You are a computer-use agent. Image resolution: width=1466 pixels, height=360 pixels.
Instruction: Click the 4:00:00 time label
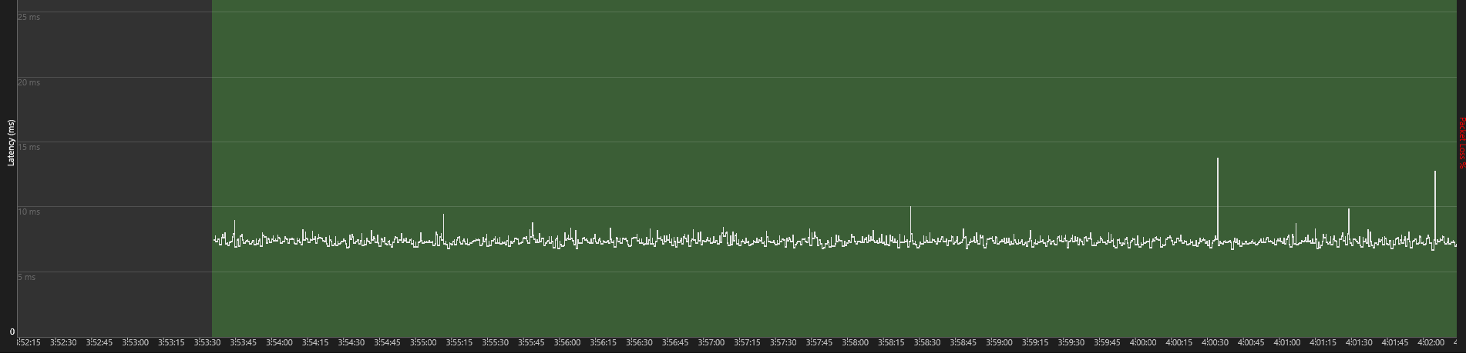pyautogui.click(x=1143, y=342)
